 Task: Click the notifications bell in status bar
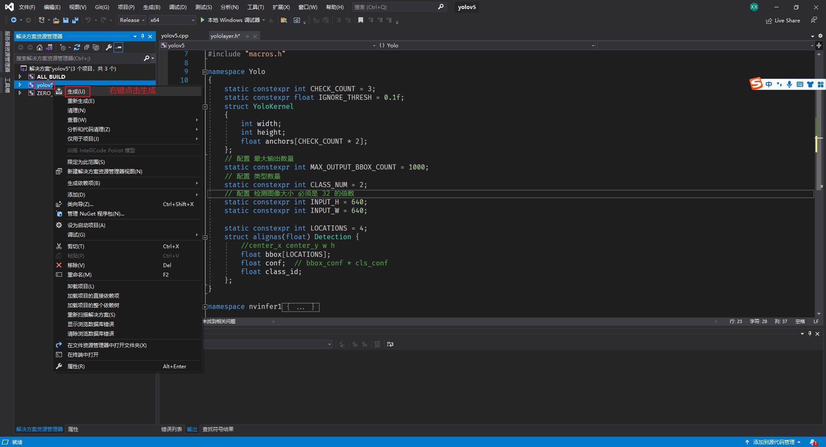813,442
